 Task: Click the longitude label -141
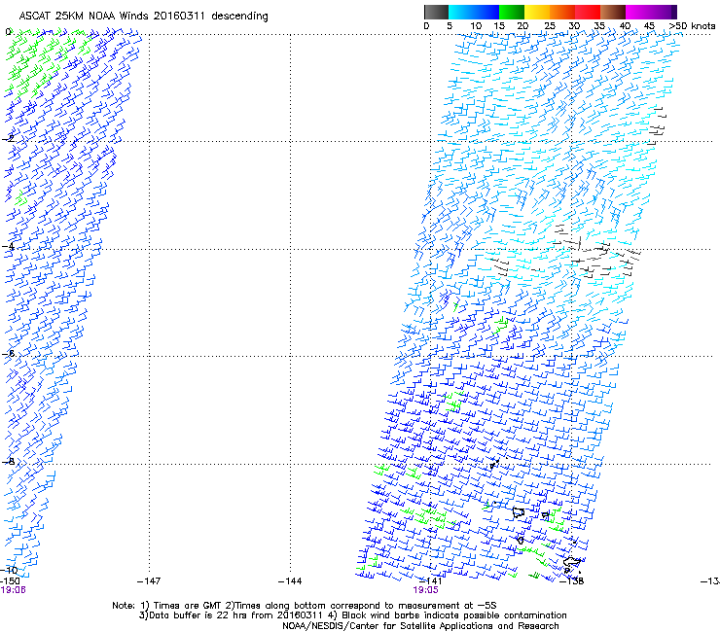coord(431,581)
